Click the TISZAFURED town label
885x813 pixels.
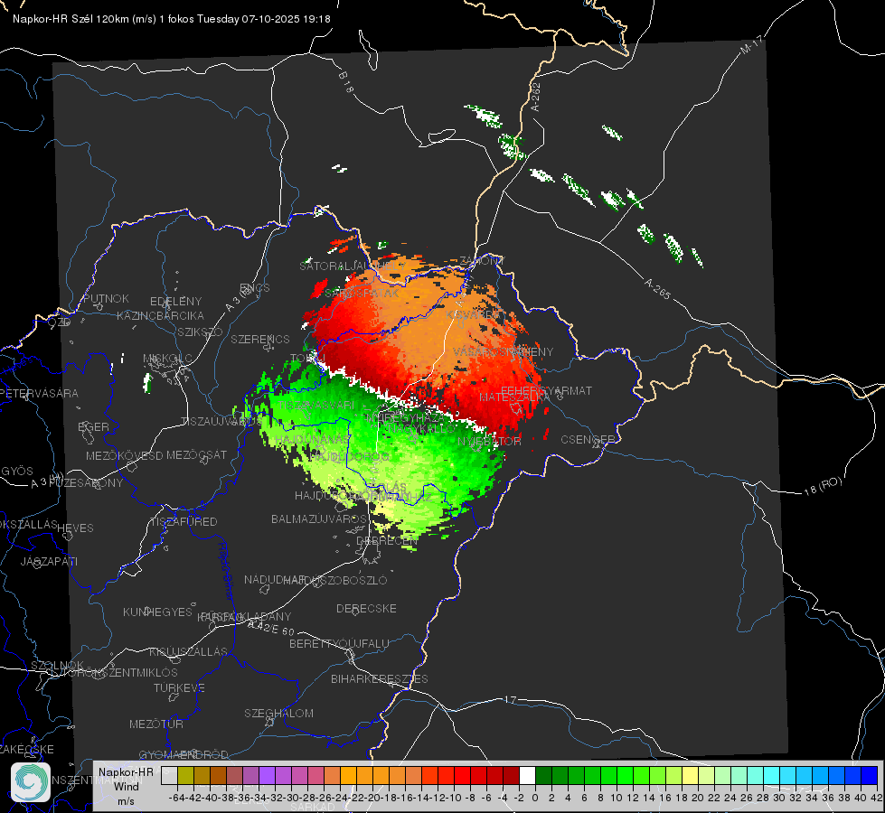pyautogui.click(x=184, y=522)
